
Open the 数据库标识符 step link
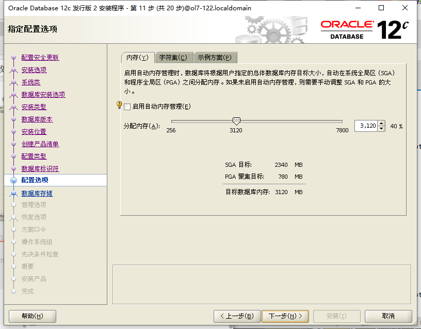coord(40,168)
